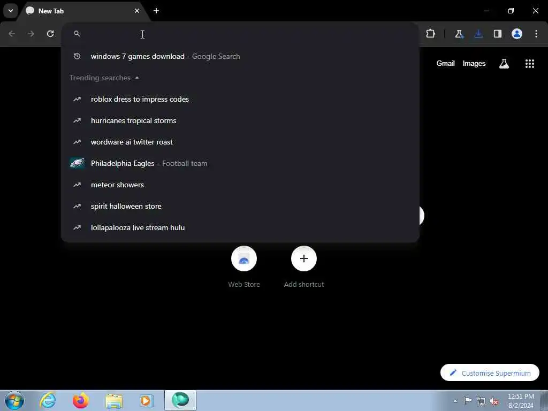
Task: Choose 'hurricanes tropical storms' suggestion
Action: point(240,120)
